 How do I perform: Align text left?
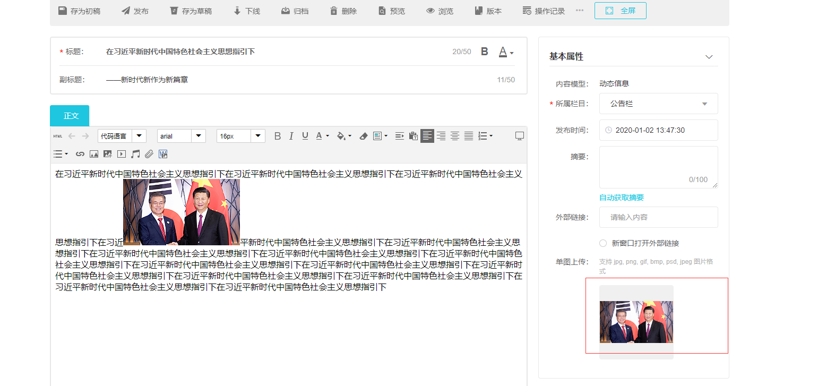[x=427, y=136]
